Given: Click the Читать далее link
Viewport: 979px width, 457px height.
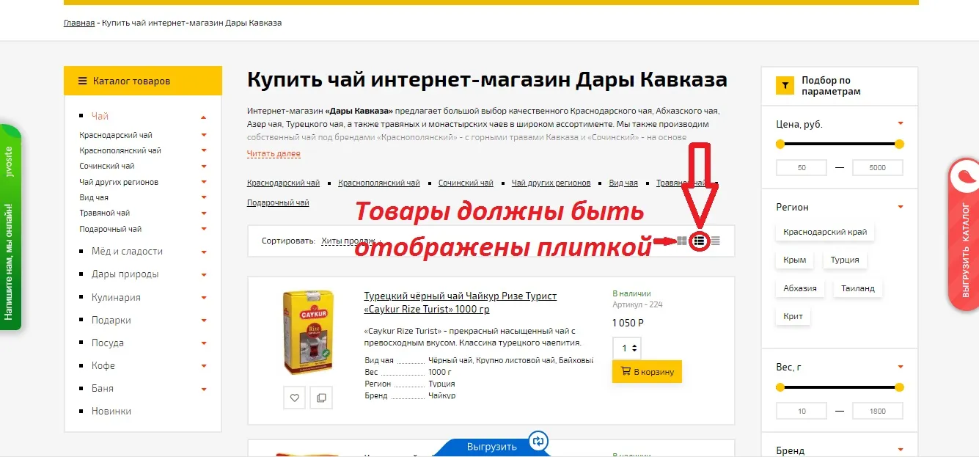Looking at the screenshot, I should [x=274, y=154].
